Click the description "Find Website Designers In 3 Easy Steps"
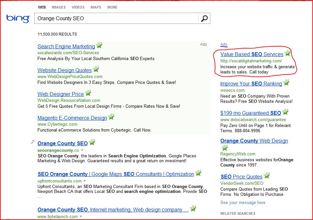Screen dimensions: 313x220 click(x=107, y=82)
